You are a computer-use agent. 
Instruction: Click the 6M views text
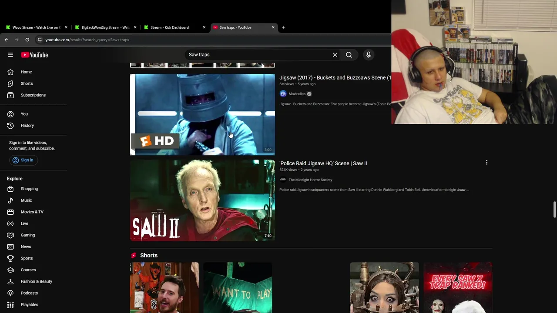tap(287, 84)
